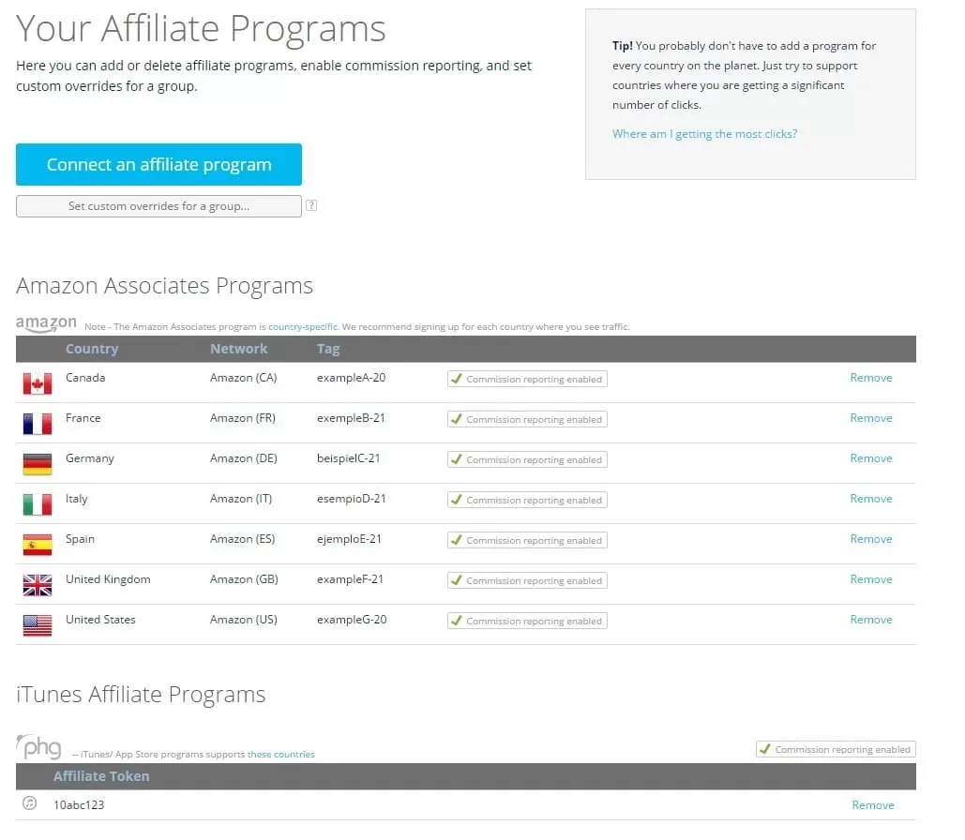
Task: Toggle commission reporting for United States
Action: coord(527,621)
